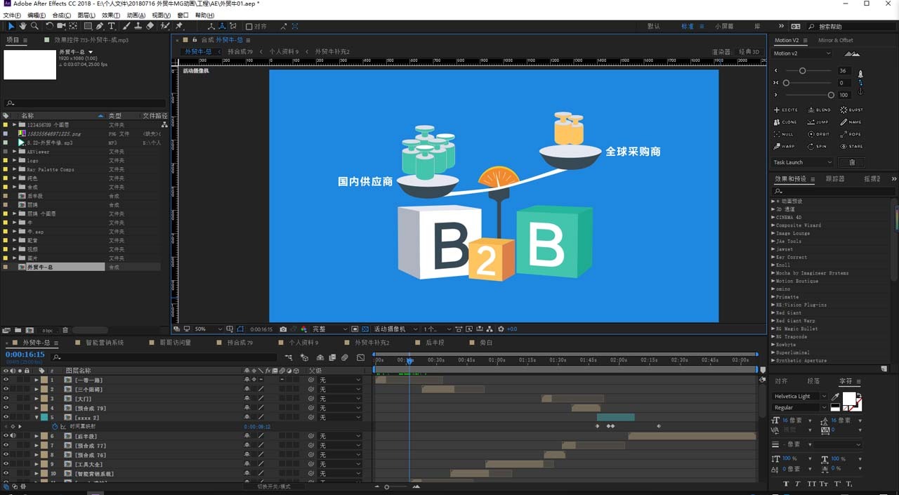Click the JUMP tool in Motion V2
899x495 pixels.
(818, 122)
